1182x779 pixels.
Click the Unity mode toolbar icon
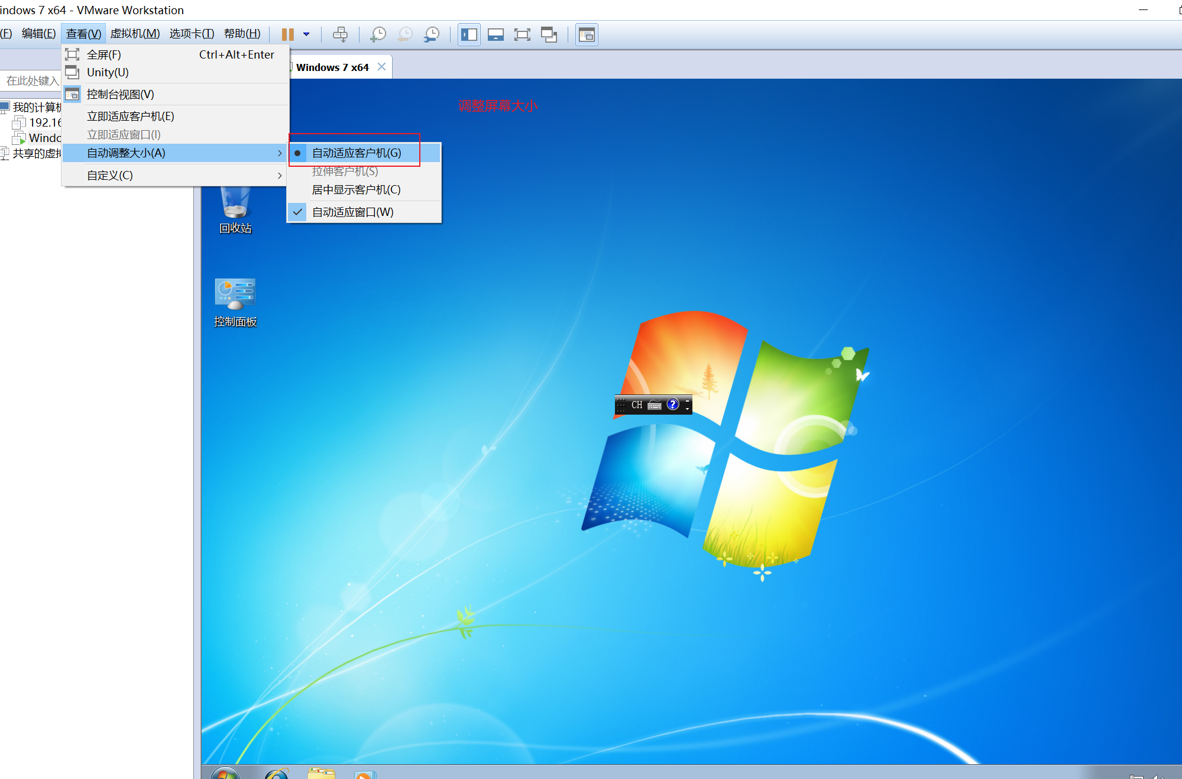click(x=549, y=34)
